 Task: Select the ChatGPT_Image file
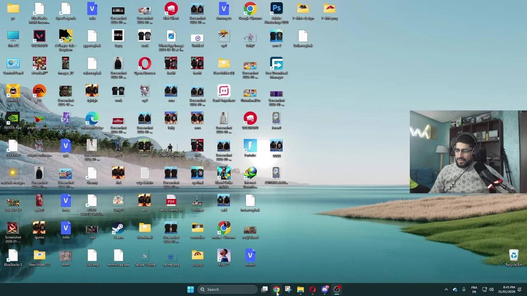tap(171, 149)
